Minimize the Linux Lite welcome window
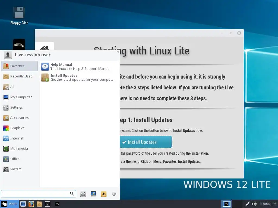 pyautogui.click(x=222, y=33)
